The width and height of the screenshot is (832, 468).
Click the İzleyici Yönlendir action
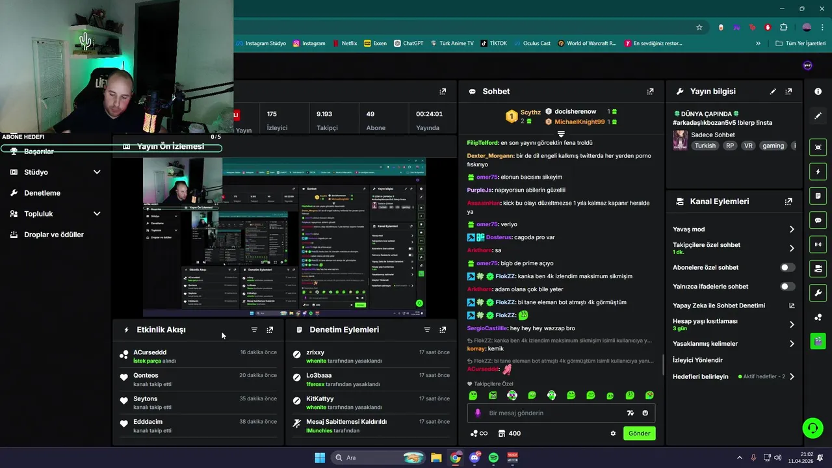click(697, 360)
